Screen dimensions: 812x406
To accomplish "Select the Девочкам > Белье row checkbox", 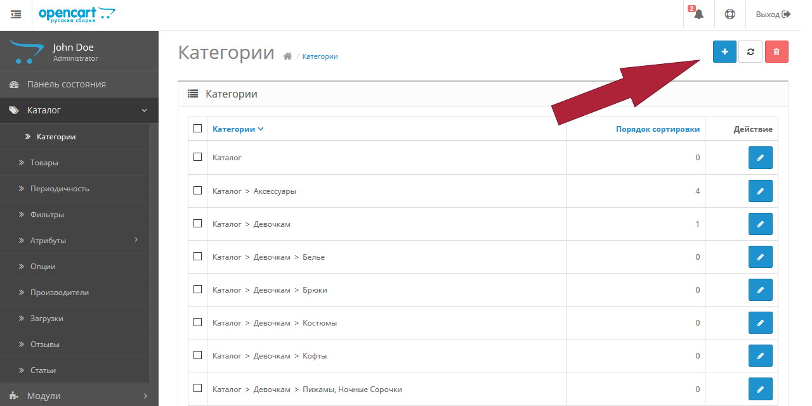I will (x=197, y=256).
